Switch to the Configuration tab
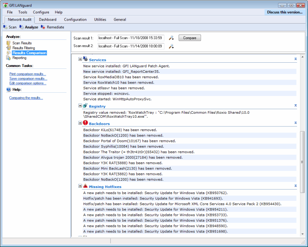 pos(75,20)
